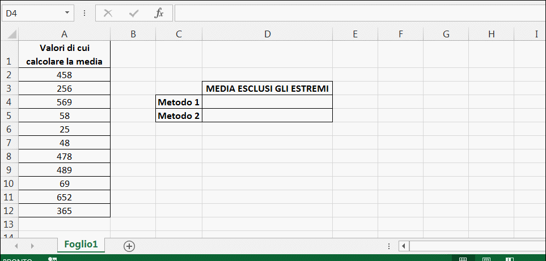Cancel entry with the X icon
Screen dimensions: 546x261
point(108,13)
